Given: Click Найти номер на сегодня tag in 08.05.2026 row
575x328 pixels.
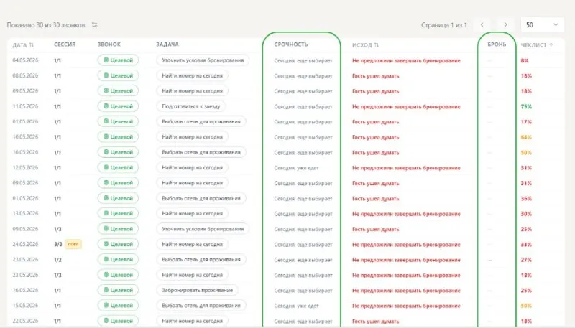Looking at the screenshot, I should pos(192,75).
